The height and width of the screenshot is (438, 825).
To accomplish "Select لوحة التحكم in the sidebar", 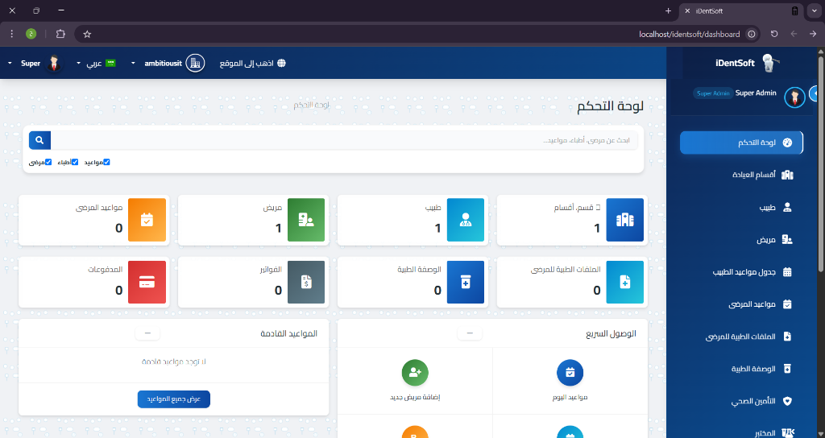I will tap(741, 143).
